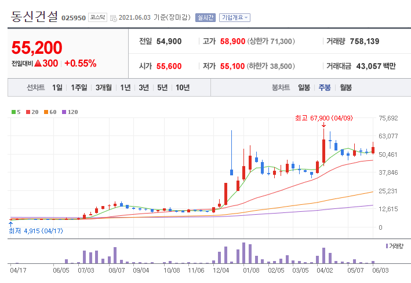Click the 75,692 price axis label
The height and width of the screenshot is (283, 411).
coord(388,118)
